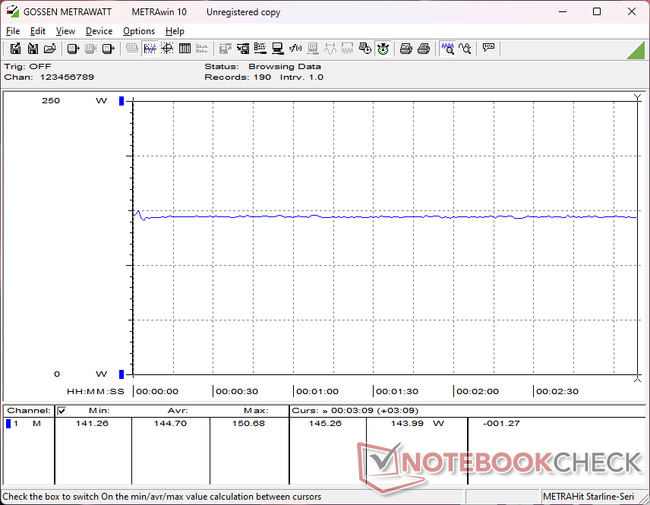Screen dimensions: 650x505
Task: Click the first floppy disk save icon
Action: click(15, 49)
